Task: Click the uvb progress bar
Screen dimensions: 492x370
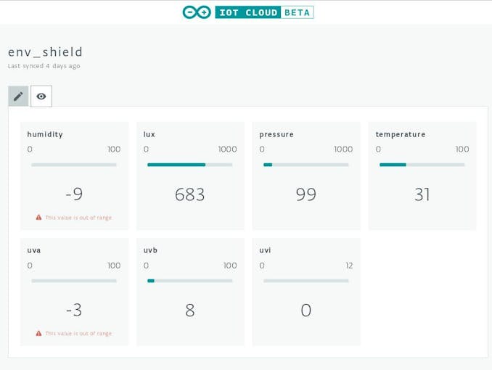Action: click(190, 281)
